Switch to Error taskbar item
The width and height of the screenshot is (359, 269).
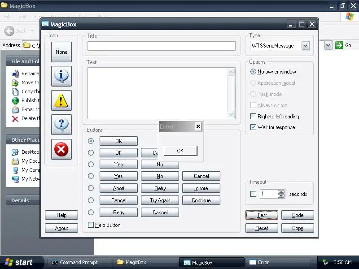tap(277, 262)
